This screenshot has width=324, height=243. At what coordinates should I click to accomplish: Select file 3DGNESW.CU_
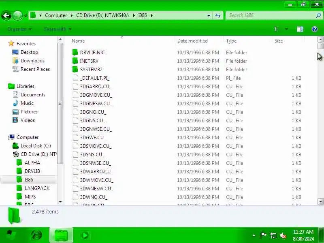tap(96, 103)
